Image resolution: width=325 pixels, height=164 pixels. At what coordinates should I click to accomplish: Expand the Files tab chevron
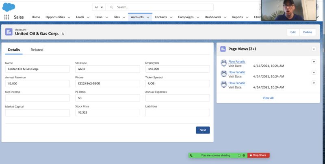pos(124,17)
